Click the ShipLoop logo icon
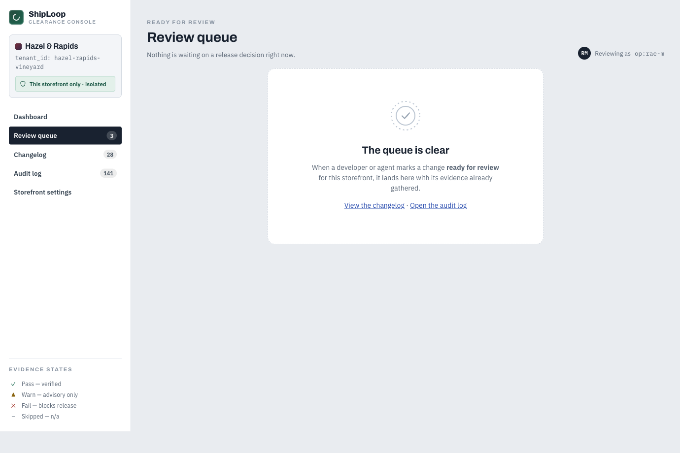Image resolution: width=680 pixels, height=453 pixels. (16, 17)
